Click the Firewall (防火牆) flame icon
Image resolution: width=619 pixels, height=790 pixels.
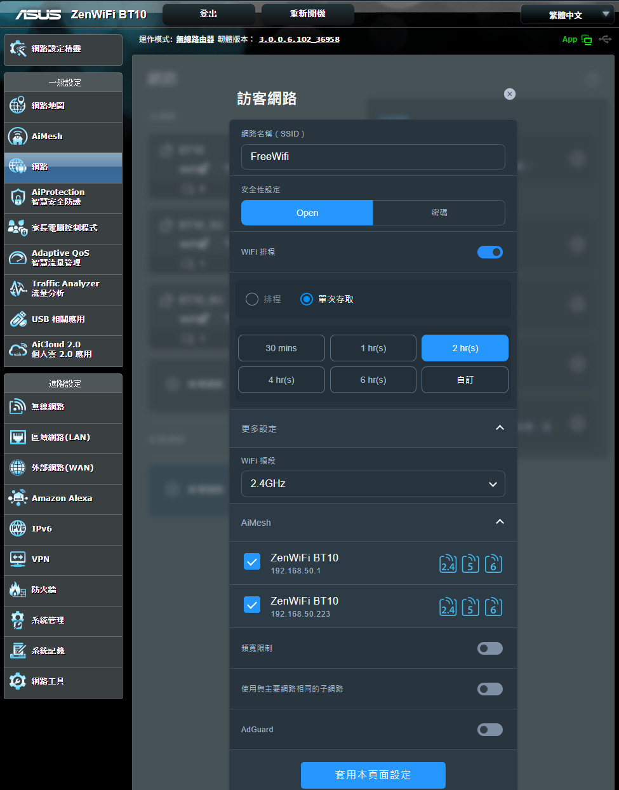coord(18,589)
